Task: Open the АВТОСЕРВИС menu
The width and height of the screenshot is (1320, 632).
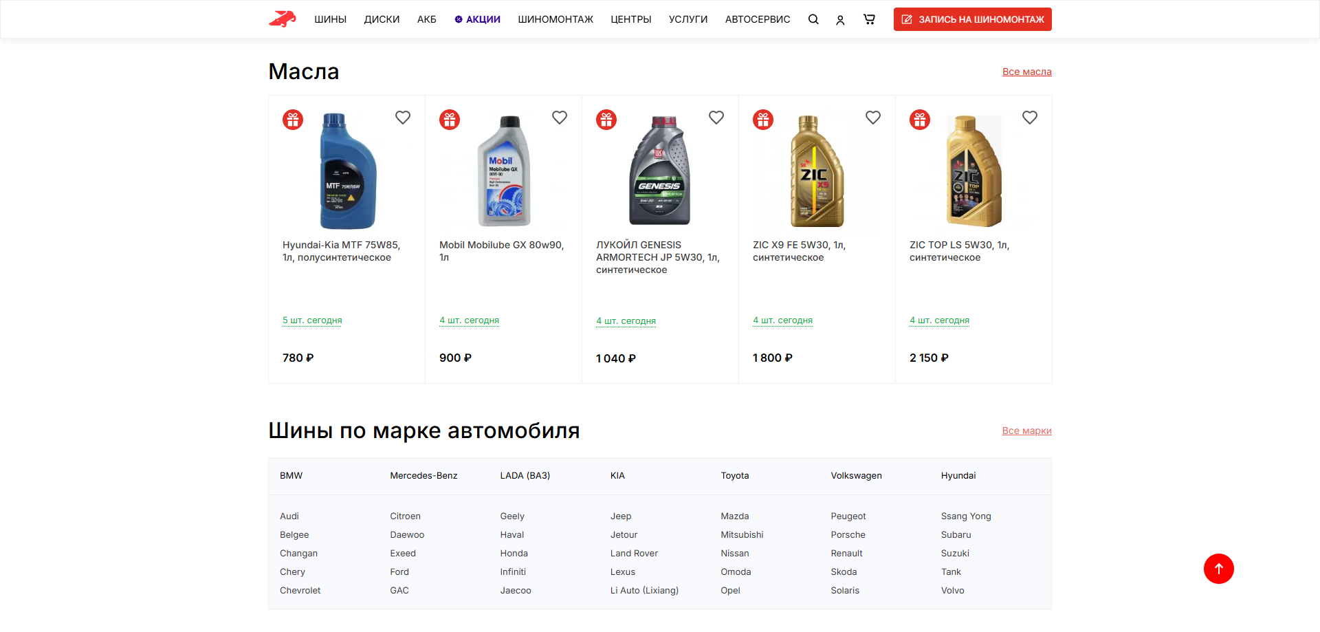Action: (758, 19)
